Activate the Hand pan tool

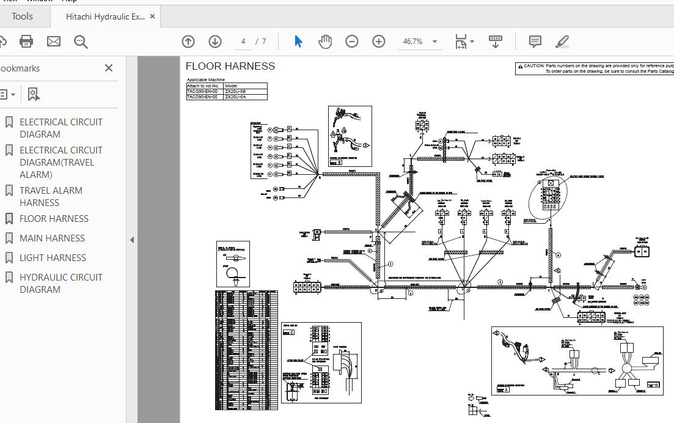click(x=325, y=42)
